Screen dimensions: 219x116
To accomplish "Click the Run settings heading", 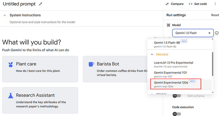I will [x=176, y=15].
